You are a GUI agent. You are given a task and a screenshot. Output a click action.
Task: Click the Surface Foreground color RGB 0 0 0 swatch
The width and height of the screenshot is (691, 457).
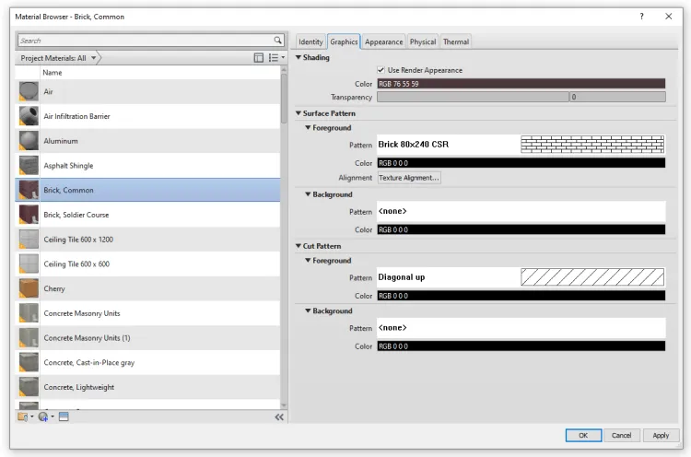point(521,163)
